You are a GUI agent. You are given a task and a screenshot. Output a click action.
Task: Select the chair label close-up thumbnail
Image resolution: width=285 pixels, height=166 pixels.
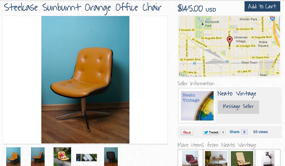coord(87,157)
